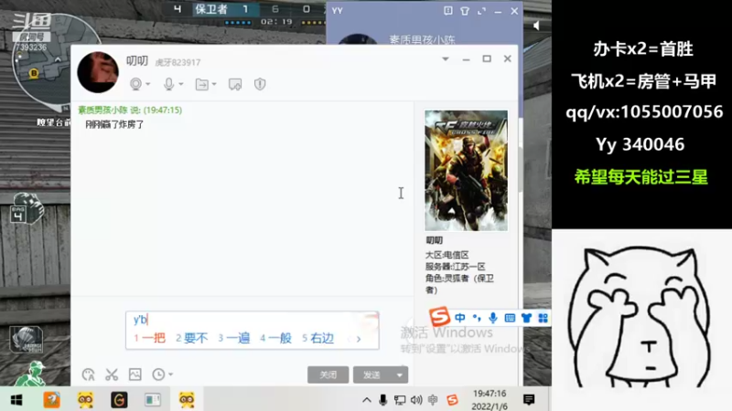Click the contact avatar picture
This screenshot has height=411, width=732.
[x=98, y=72]
